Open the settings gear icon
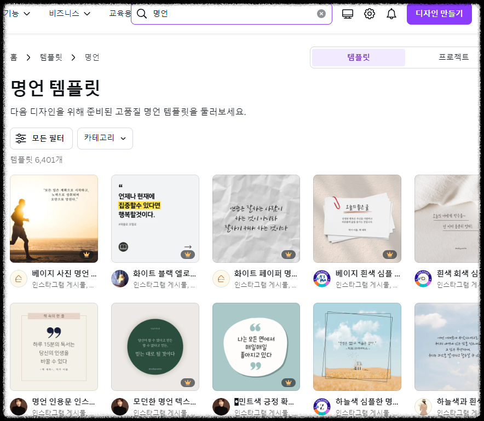The height and width of the screenshot is (421, 484). (370, 14)
